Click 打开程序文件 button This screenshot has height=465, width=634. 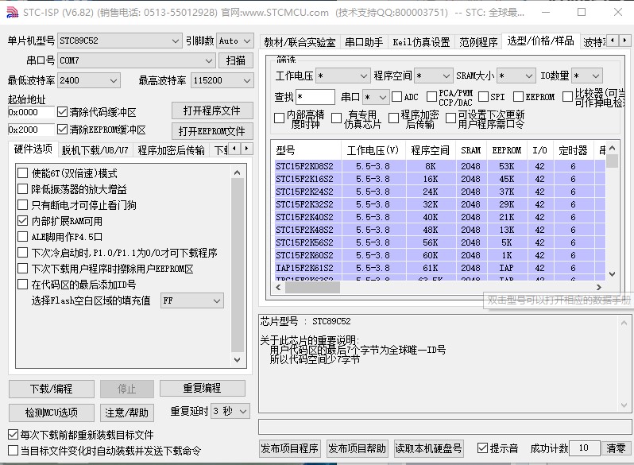tap(212, 111)
